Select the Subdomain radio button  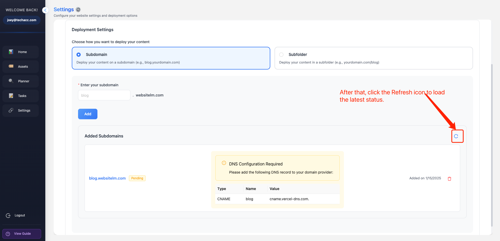point(79,55)
